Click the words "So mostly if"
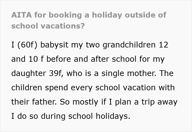The image size is (192, 132). [83, 102]
